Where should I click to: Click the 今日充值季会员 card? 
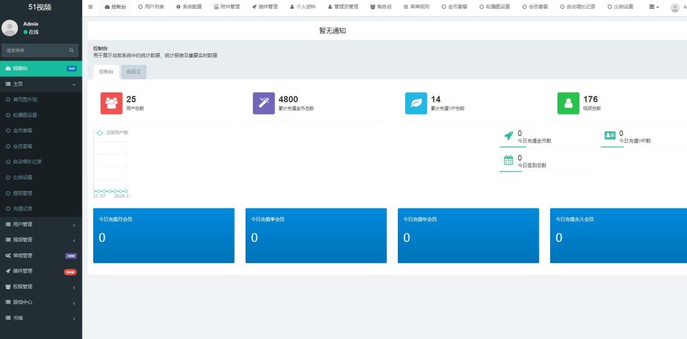[316, 236]
